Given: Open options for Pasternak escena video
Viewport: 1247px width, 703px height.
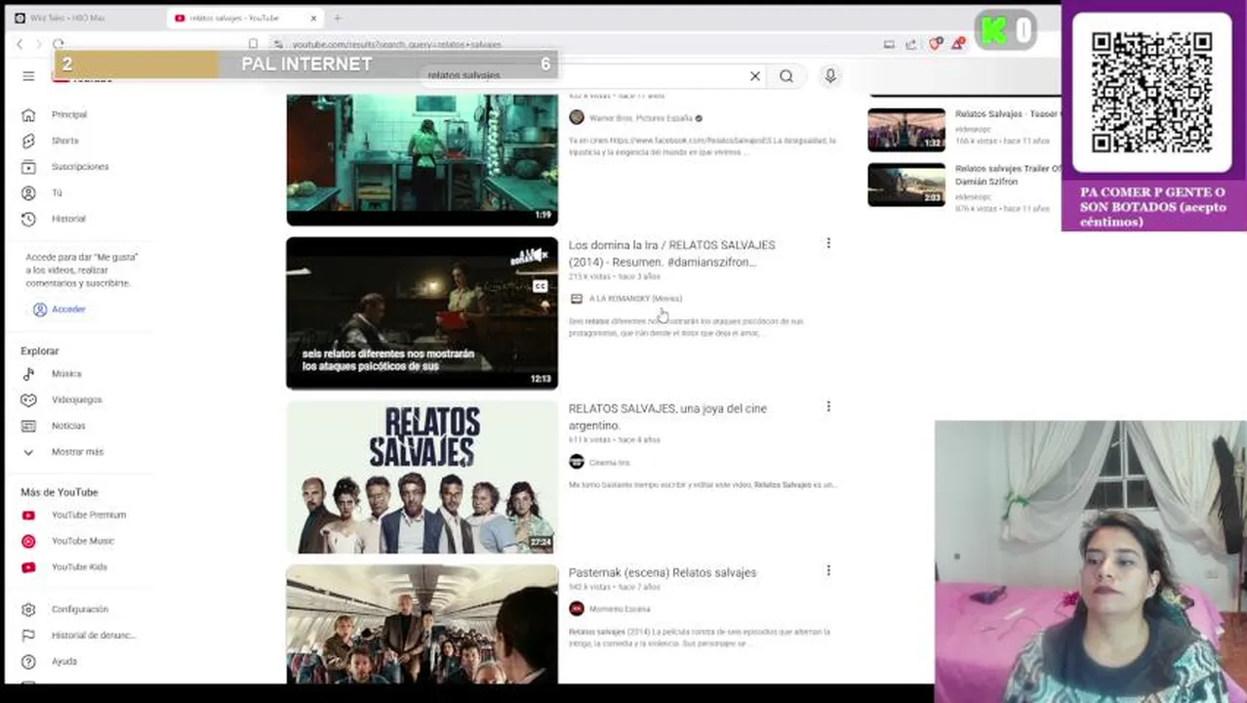Looking at the screenshot, I should 828,570.
